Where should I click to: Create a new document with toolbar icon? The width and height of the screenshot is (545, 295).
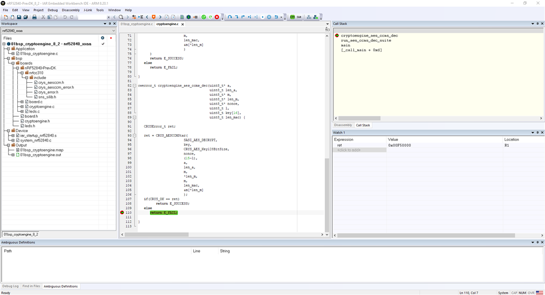point(6,17)
